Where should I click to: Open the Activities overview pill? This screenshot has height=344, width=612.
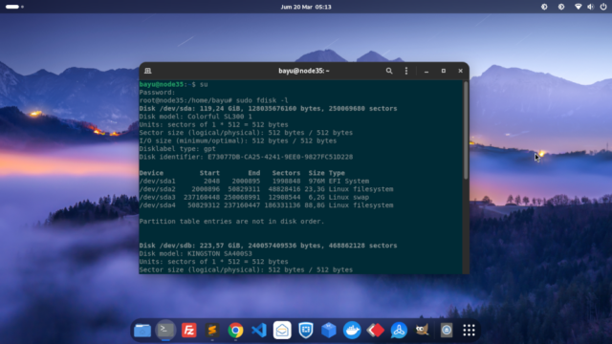(x=12, y=7)
